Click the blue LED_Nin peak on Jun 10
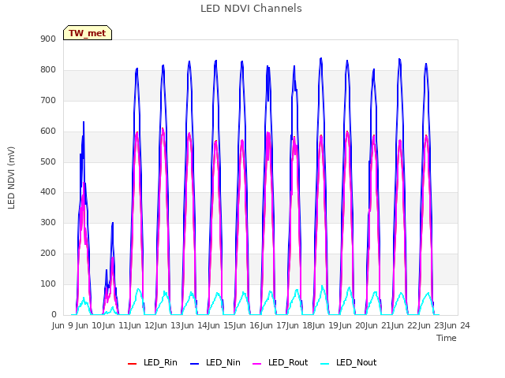Screen dimensions: 505x378 tap(112, 223)
